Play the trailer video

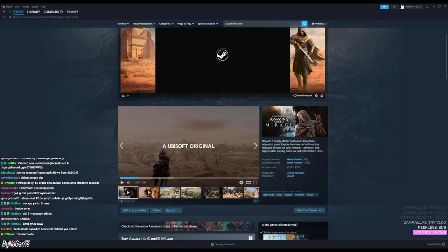click(122, 182)
